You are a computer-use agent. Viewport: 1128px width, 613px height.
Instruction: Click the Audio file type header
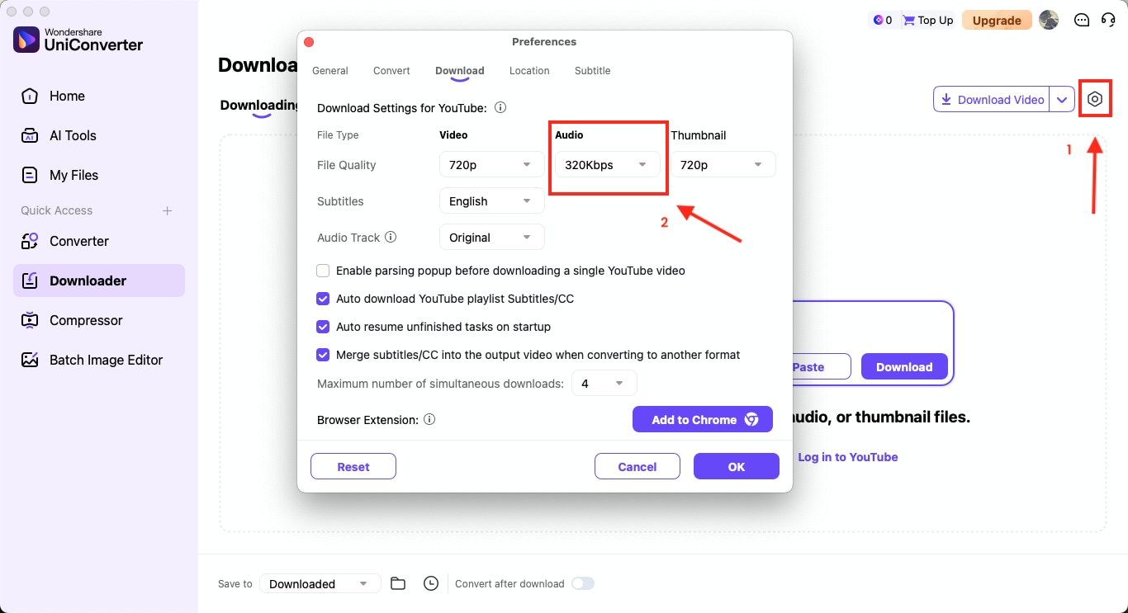click(x=569, y=134)
